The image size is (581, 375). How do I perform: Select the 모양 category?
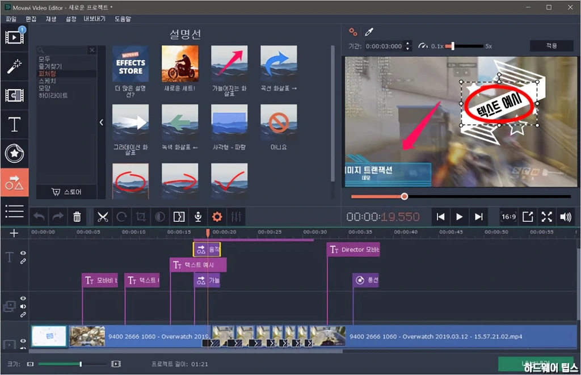click(44, 88)
